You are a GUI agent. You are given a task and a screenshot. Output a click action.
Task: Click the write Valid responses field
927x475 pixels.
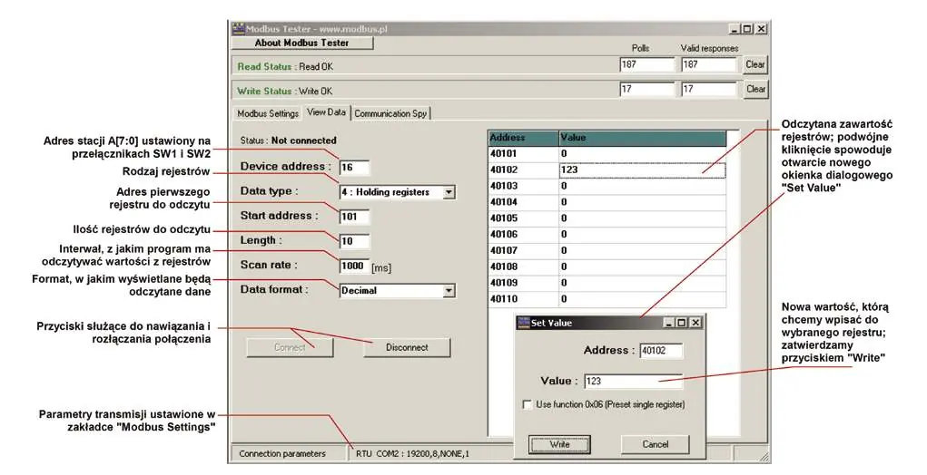click(x=708, y=89)
